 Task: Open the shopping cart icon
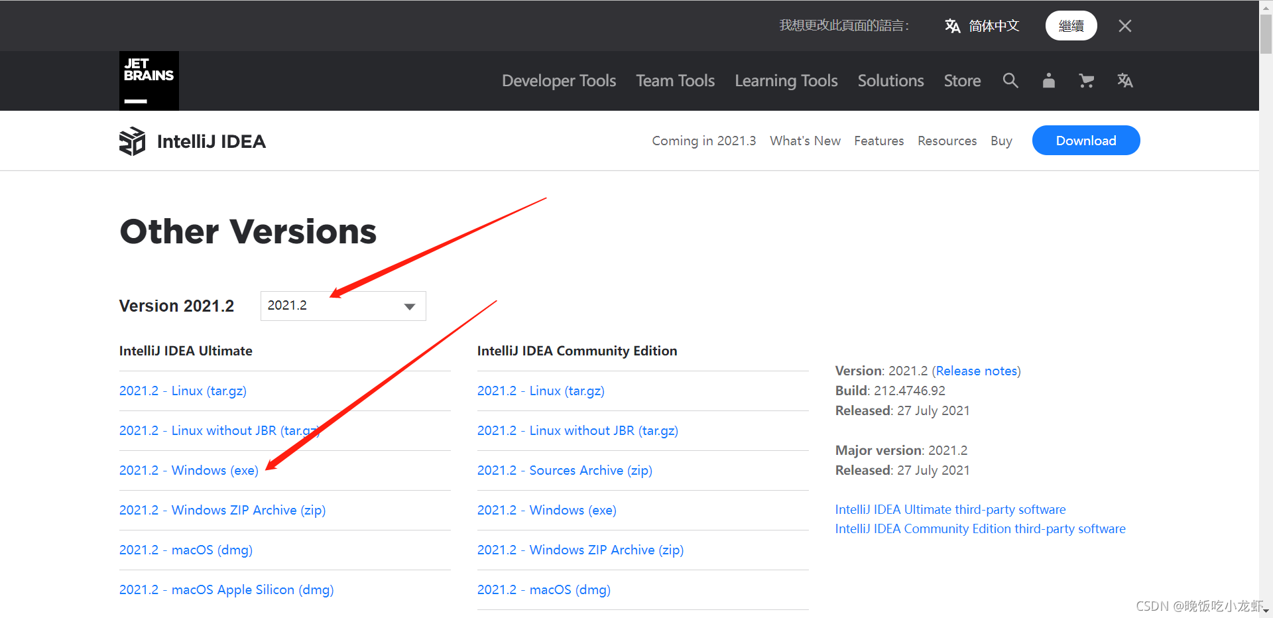tap(1086, 81)
